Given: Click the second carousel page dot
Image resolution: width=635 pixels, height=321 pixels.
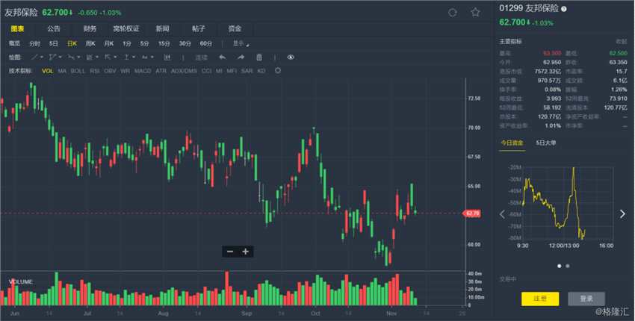Looking at the screenshot, I should tap(567, 266).
